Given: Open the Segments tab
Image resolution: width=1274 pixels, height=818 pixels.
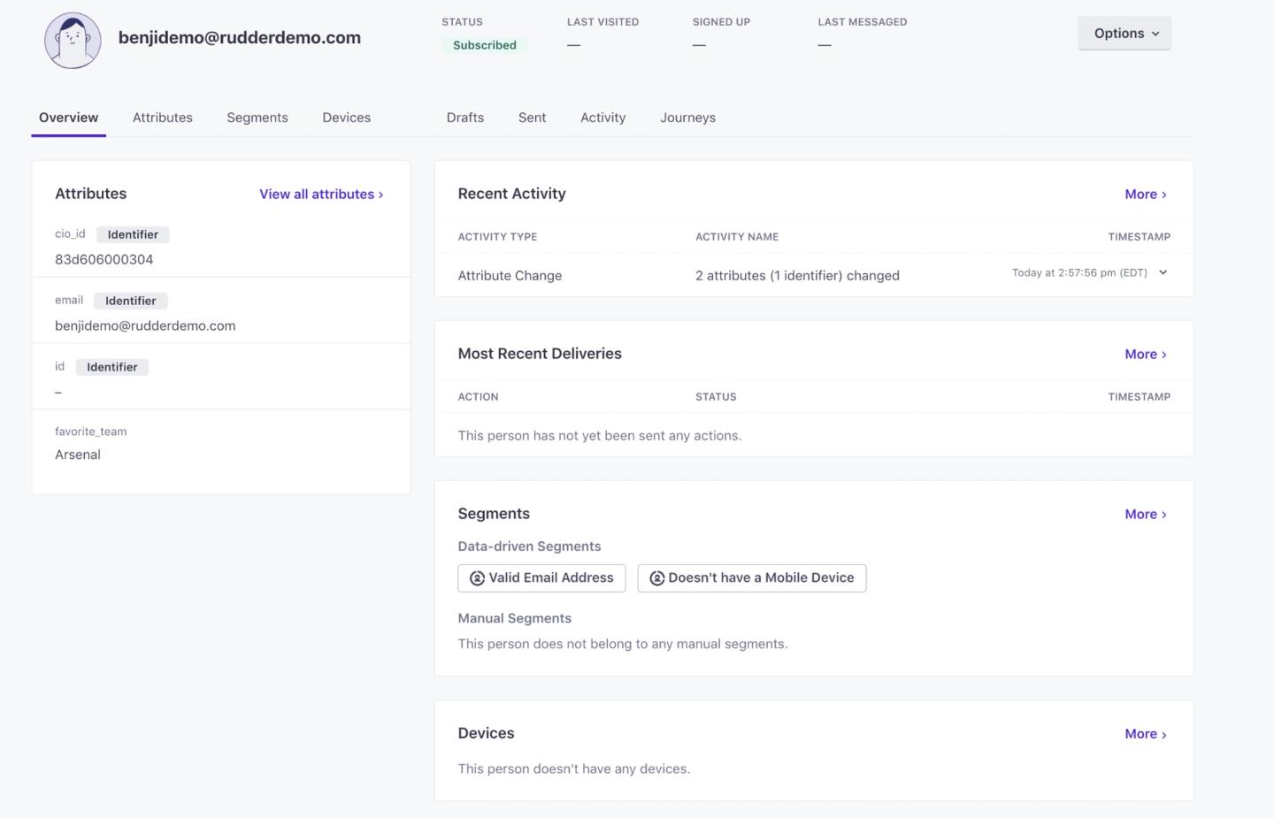Looking at the screenshot, I should (x=257, y=118).
